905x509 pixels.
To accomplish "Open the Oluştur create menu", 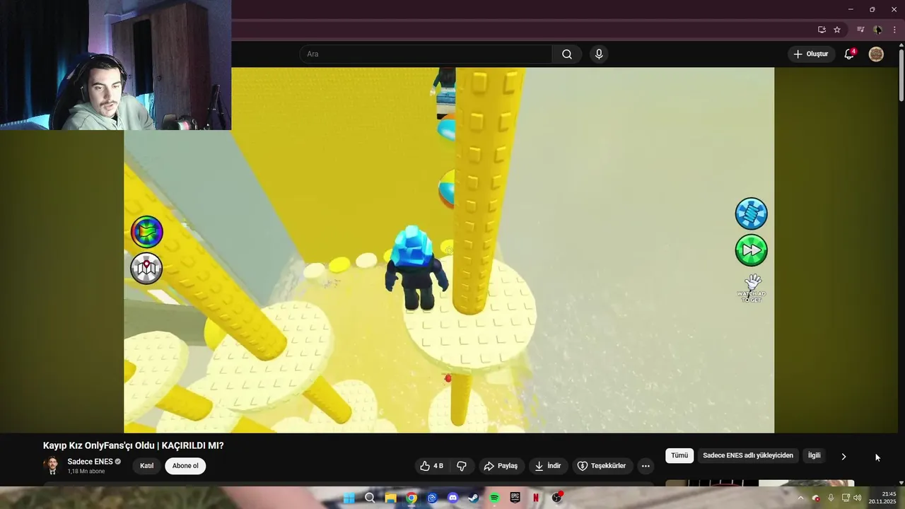I will [x=811, y=54].
